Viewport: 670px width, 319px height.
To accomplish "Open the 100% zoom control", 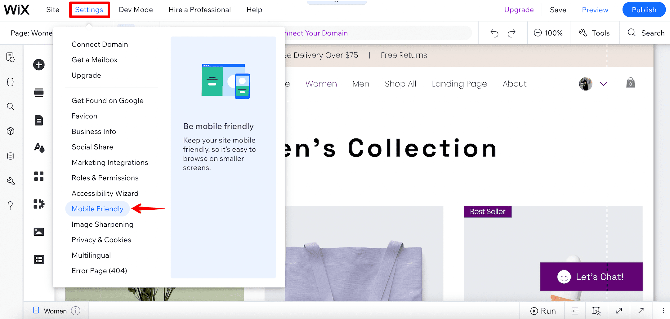I will 548,33.
